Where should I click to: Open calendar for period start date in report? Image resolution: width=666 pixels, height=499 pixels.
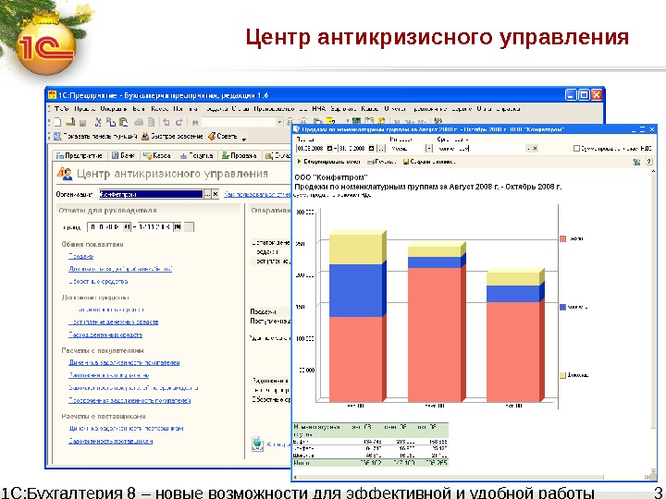pos(330,149)
